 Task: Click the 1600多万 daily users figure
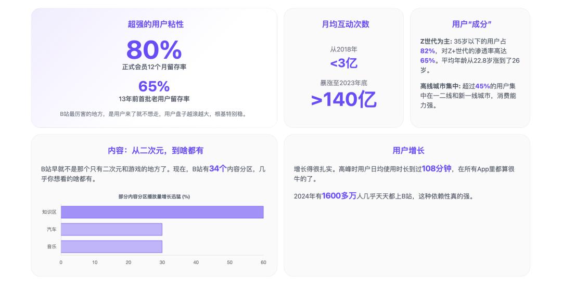click(x=339, y=196)
